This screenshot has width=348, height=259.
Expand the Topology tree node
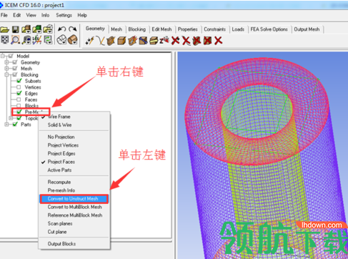click(x=11, y=118)
